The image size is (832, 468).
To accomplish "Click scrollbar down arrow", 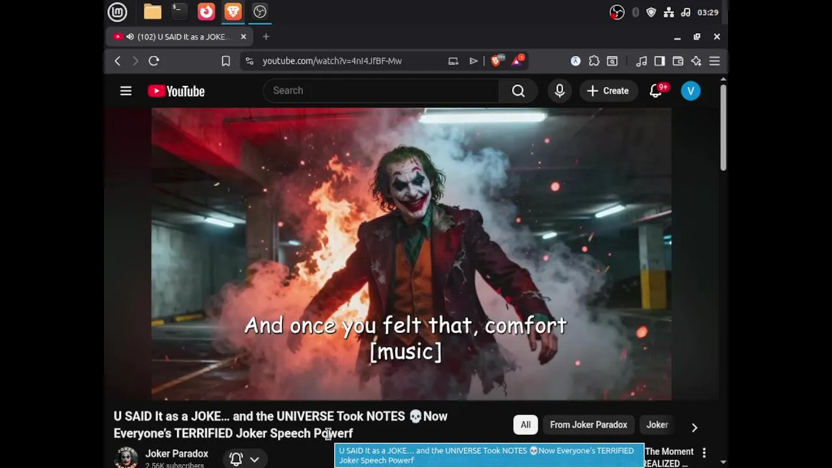I will (x=723, y=462).
